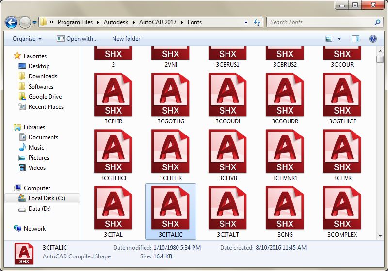Open the views options dropdown arrow

click(x=339, y=39)
